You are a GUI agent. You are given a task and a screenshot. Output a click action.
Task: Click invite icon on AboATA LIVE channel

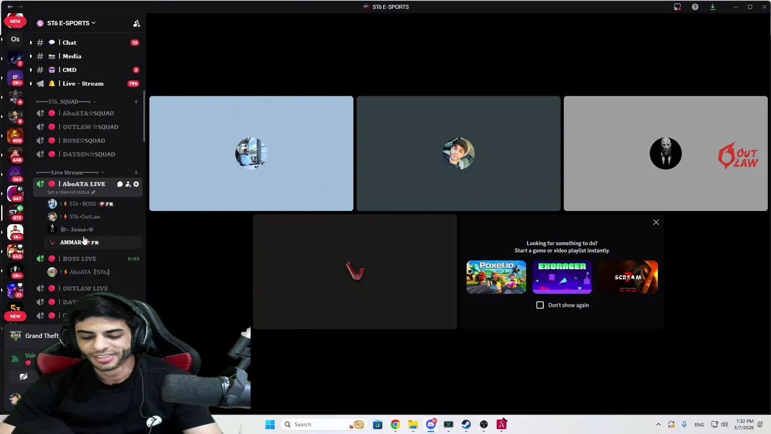pos(128,184)
